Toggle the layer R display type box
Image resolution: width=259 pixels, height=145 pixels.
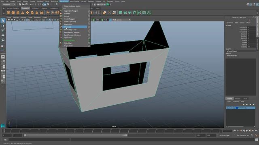coord(234,108)
